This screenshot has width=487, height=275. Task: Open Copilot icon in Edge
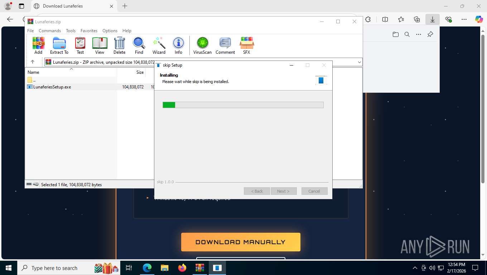[479, 19]
